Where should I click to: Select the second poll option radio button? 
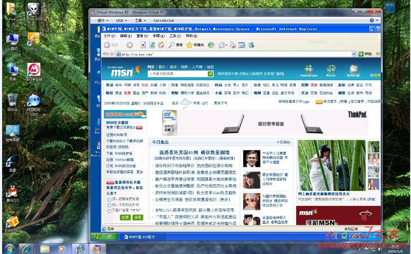coord(109,205)
